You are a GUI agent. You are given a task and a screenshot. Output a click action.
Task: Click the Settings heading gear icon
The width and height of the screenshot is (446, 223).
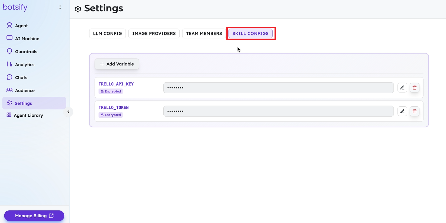78,9
